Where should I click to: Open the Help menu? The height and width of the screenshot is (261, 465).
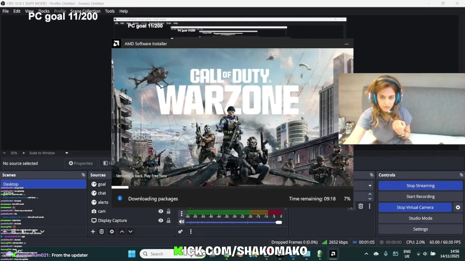124,11
